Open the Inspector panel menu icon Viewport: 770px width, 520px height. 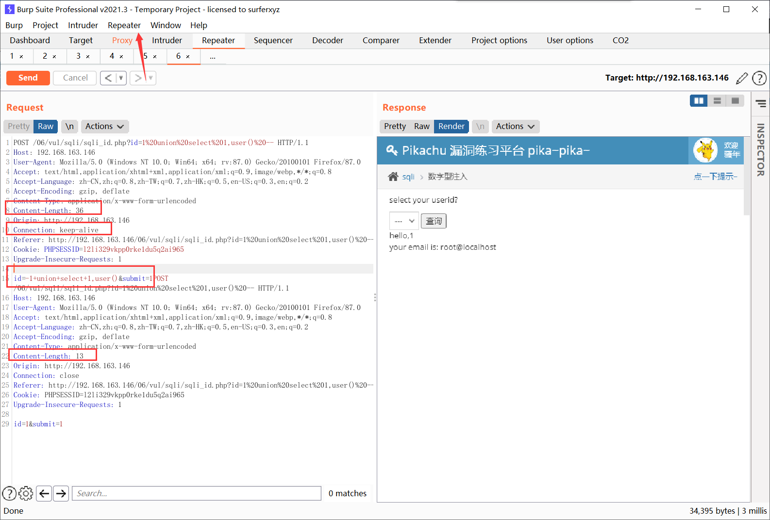[x=761, y=104]
